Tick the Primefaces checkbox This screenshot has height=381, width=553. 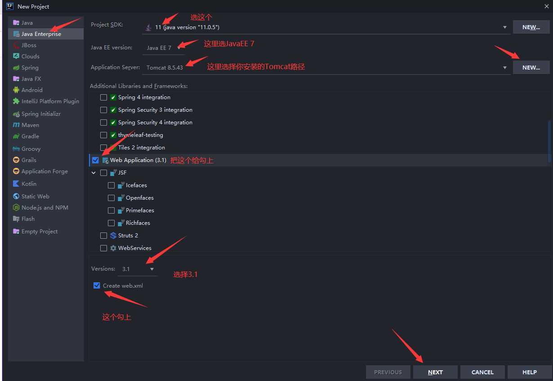[x=111, y=210]
